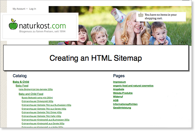
Task: Open Erdmannhauser Kindergrieß aus Buchweizen 500g
Action: [46, 120]
